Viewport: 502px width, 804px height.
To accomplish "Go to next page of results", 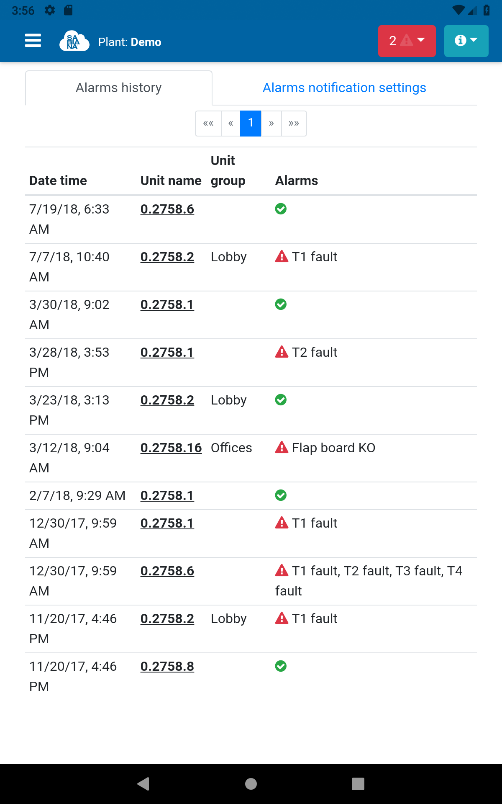I will click(271, 123).
